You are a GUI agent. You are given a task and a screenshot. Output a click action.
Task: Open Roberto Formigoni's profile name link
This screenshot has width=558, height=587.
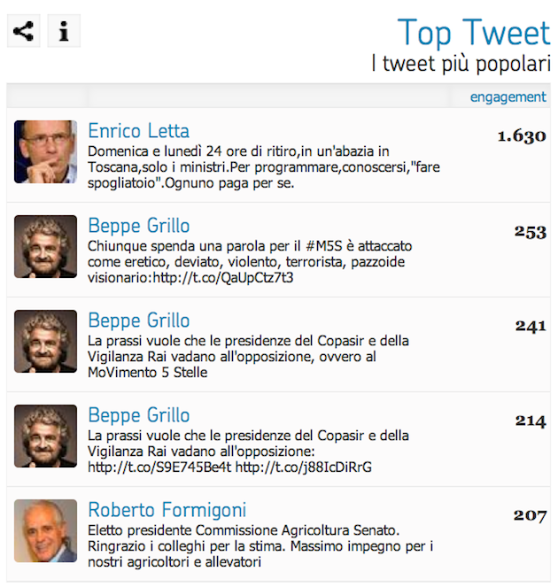[x=167, y=510]
